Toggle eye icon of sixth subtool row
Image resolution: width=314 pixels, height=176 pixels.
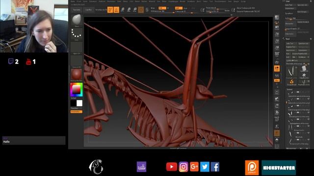[309, 126]
